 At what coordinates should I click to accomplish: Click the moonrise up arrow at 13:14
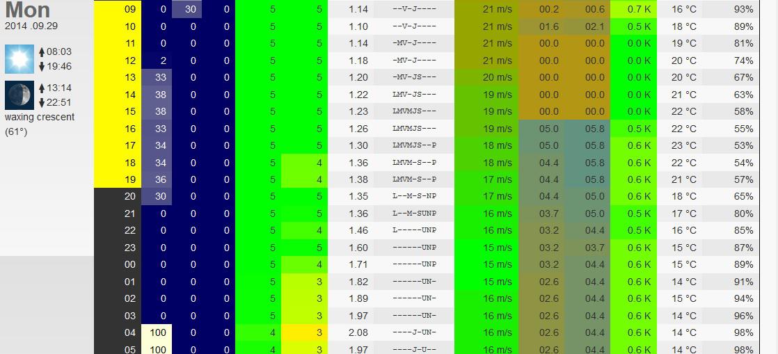[x=42, y=88]
